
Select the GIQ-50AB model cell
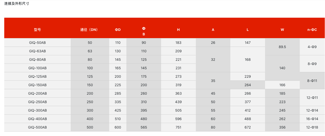pyautogui.click(x=37, y=43)
